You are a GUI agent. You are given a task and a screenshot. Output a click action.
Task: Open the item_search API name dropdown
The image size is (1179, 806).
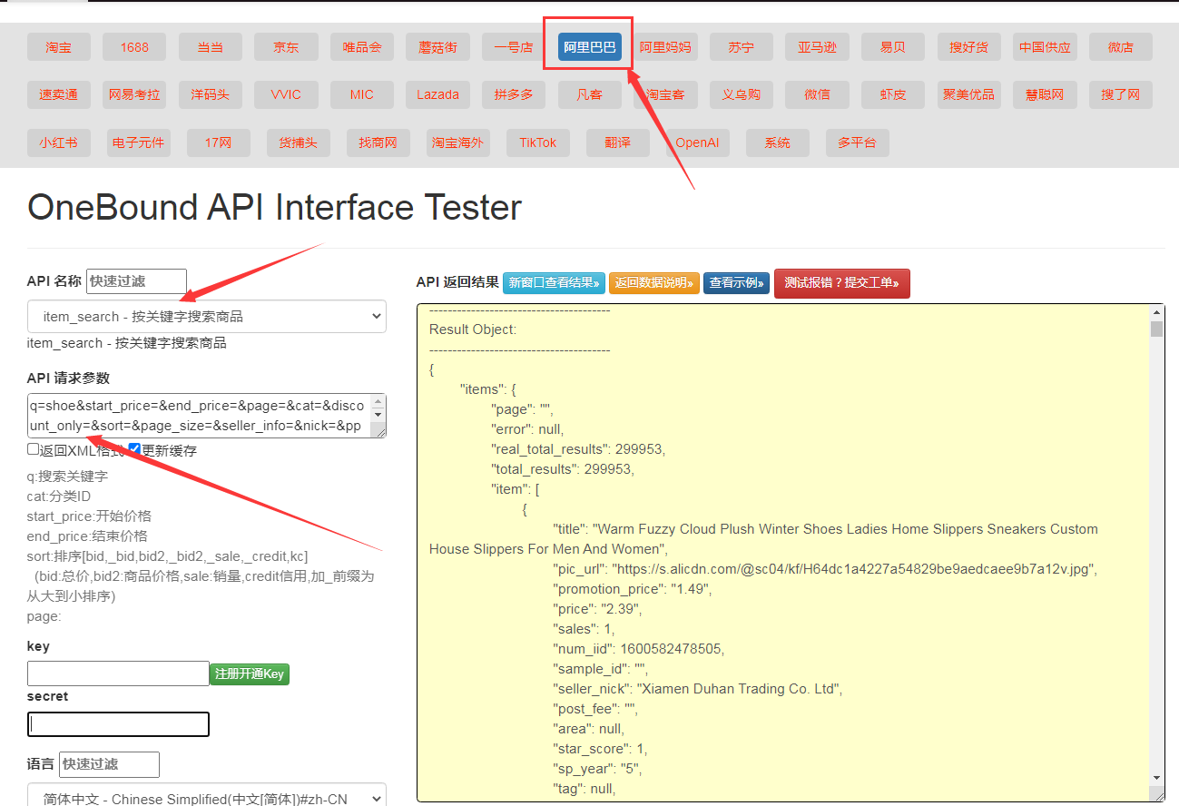tap(207, 317)
